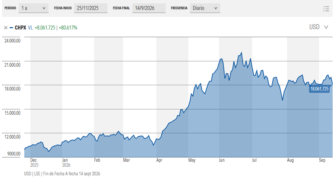The image size is (335, 177).
Task: Open the chart legend list icon
Action: [x=326, y=9]
